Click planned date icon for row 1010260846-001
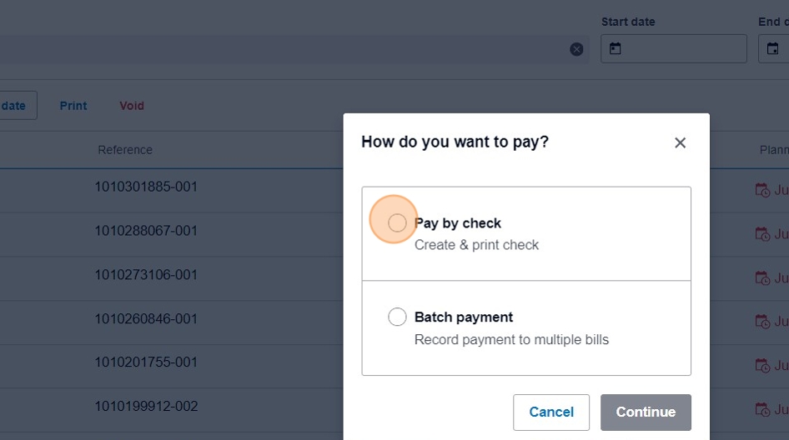Viewport: 789px width, 440px height. 762,322
